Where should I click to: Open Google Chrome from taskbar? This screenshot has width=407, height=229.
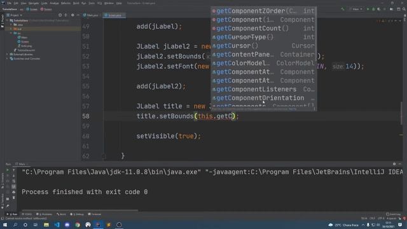[x=78, y=225]
